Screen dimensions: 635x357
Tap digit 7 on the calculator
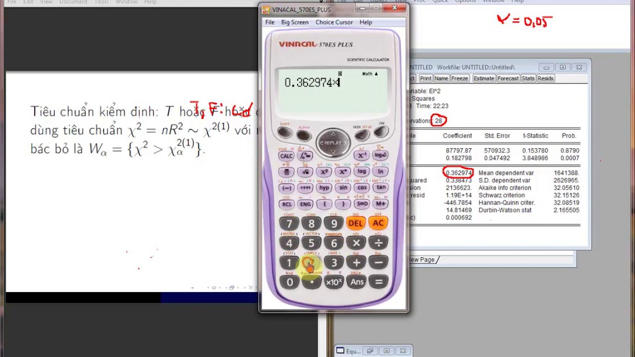(289, 223)
